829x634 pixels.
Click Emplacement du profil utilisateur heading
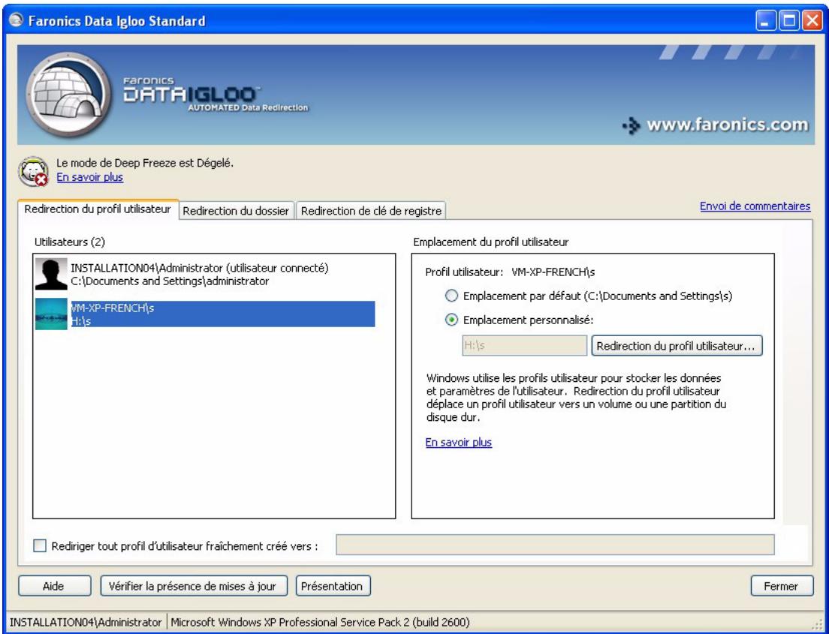[490, 242]
